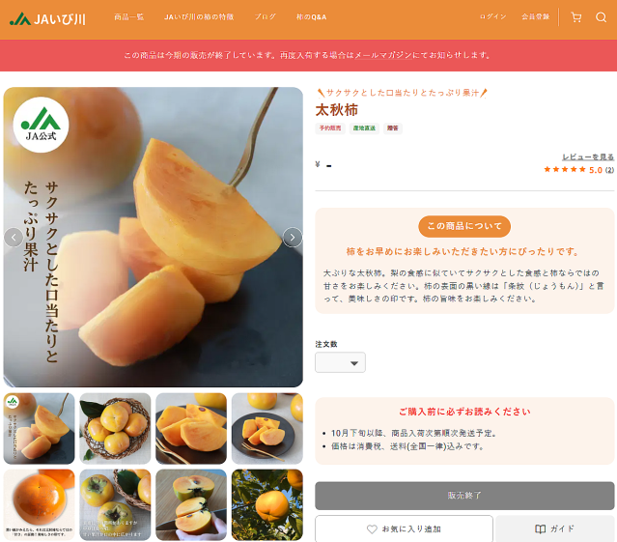Open the 柿のQ&A menu item
Viewport: 617px width, 542px height.
[x=311, y=17]
